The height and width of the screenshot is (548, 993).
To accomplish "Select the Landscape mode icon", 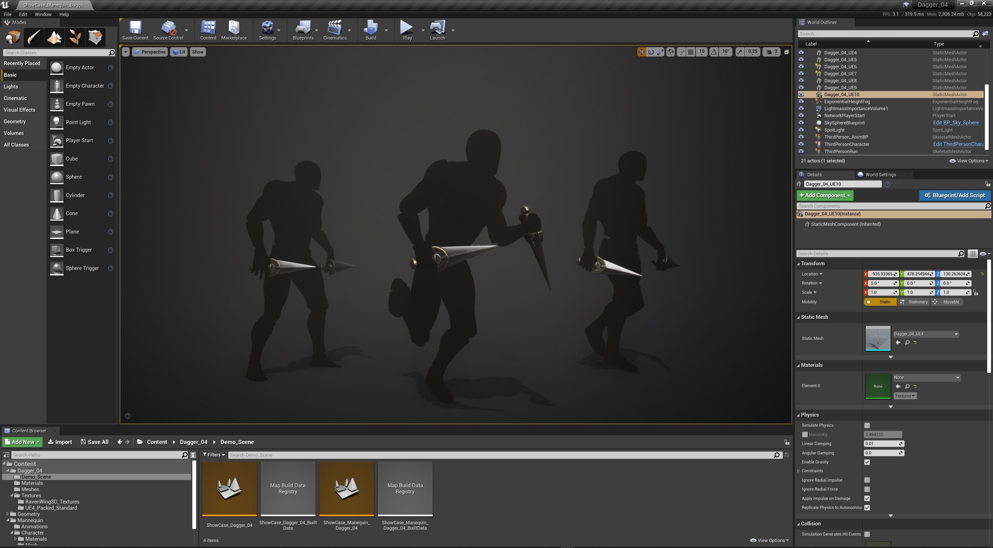I will 54,37.
